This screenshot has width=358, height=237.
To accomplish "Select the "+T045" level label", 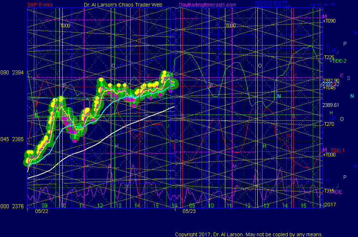I will 329,88.
